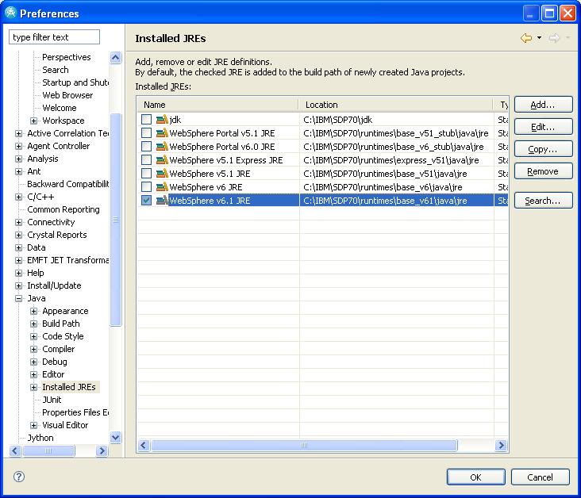Click the icon next to WebSphere v5.1 JRE
This screenshot has height=498, width=581.
162,174
